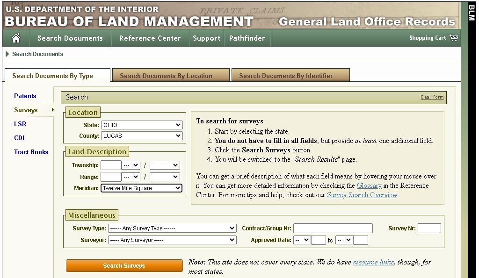Open the Pathfinder menu item
The image size is (479, 278).
coord(247,38)
